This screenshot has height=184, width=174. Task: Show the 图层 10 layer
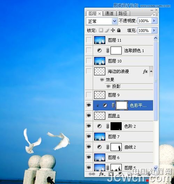(x=89, y=61)
